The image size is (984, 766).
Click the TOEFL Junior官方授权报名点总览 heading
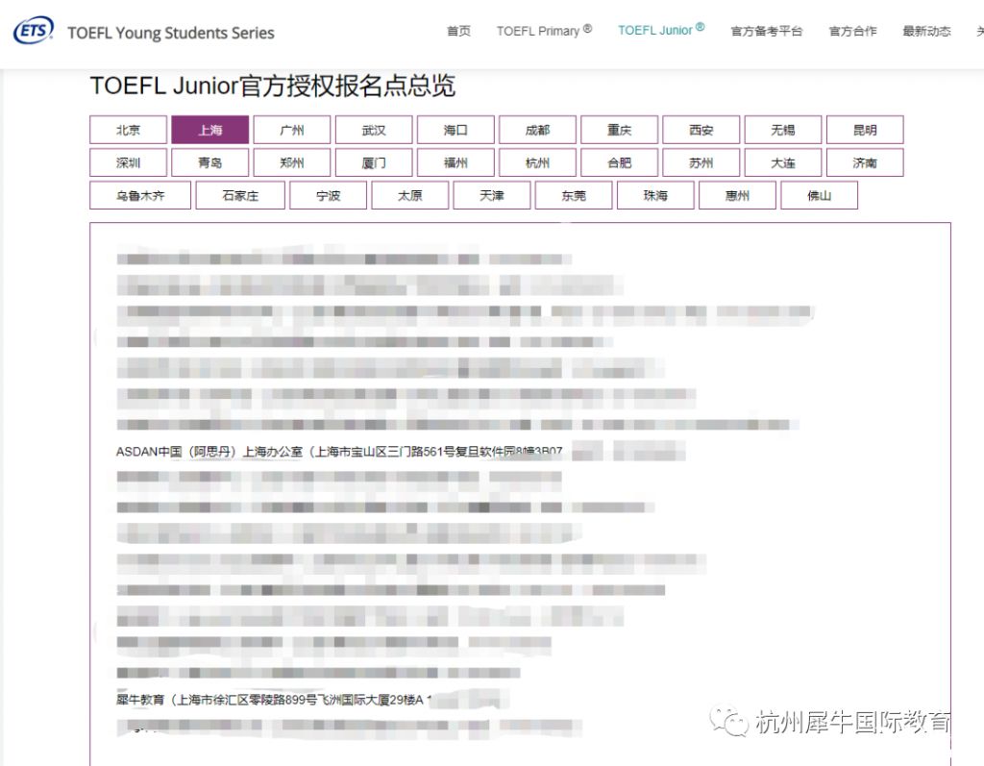(x=272, y=86)
